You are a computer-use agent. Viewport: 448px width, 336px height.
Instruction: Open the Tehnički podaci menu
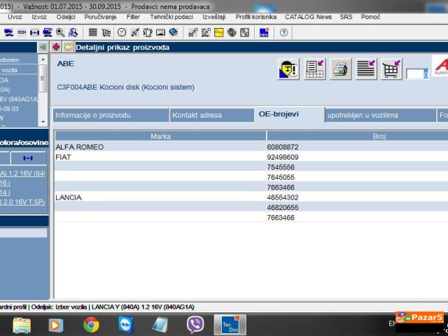[x=171, y=17]
